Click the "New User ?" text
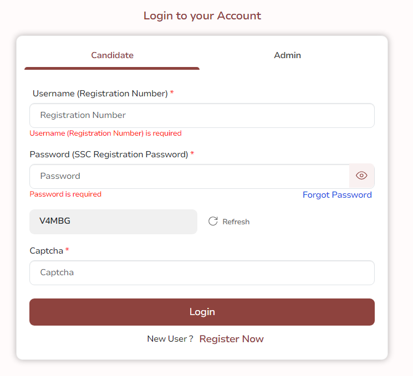This screenshot has height=376, width=413. 170,339
